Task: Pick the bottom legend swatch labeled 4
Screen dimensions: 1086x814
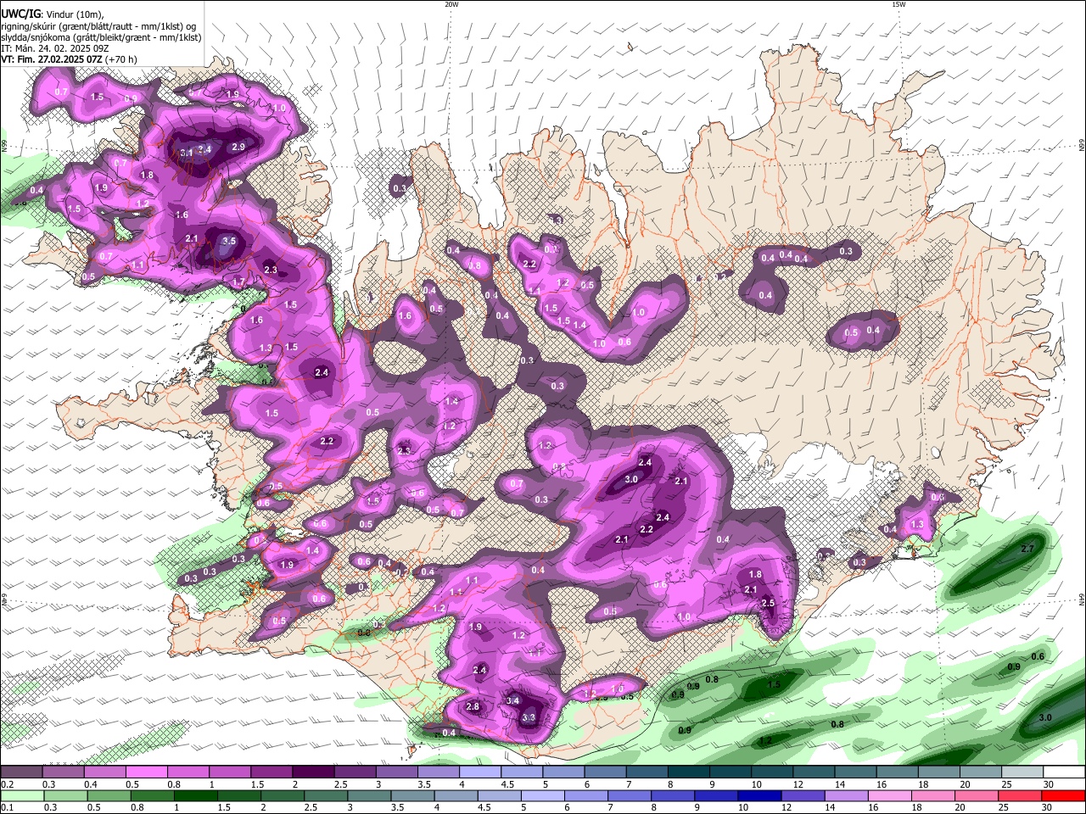Action: click(x=456, y=795)
